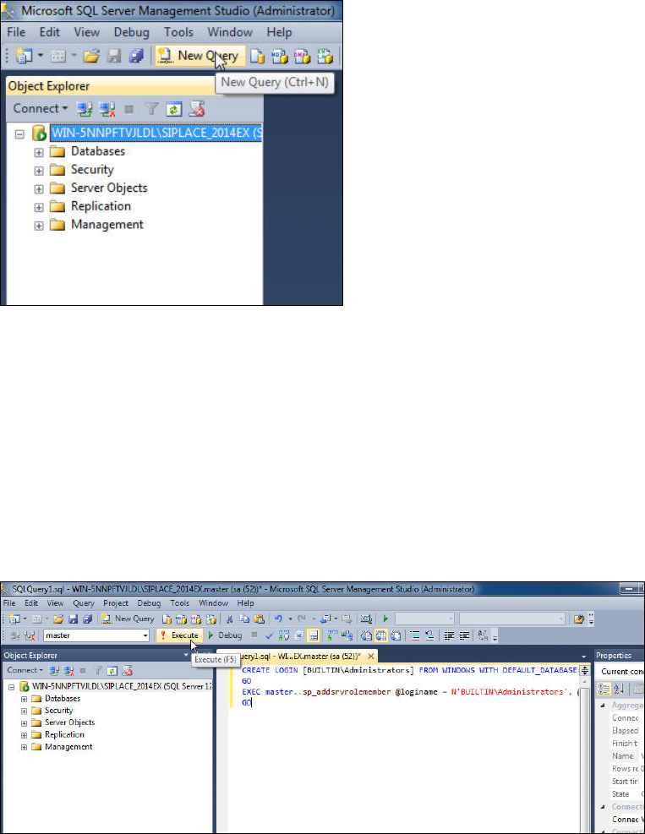
Task: Expand Security folder in top Object Explorer
Action: point(39,171)
